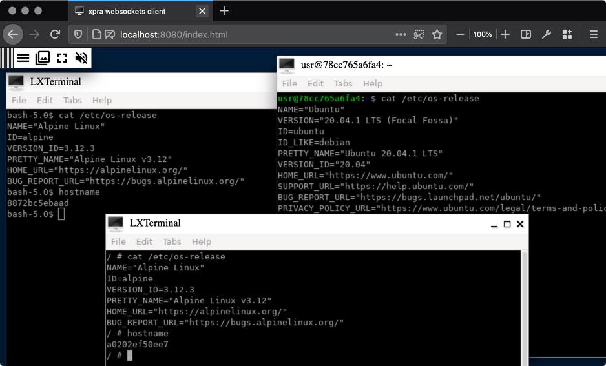Viewport: 606px width, 366px height.
Task: Open Edit menu in usr@78cc765a6fa4 terminal
Action: [315, 83]
